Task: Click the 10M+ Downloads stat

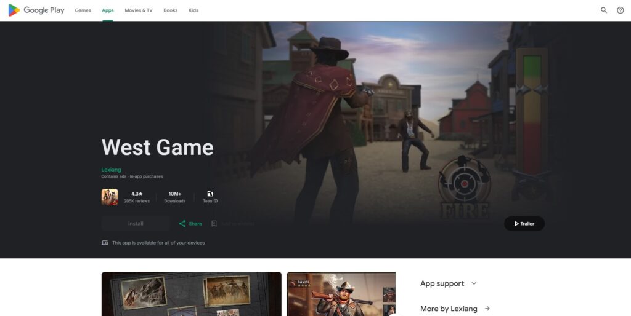Action: [x=174, y=197]
